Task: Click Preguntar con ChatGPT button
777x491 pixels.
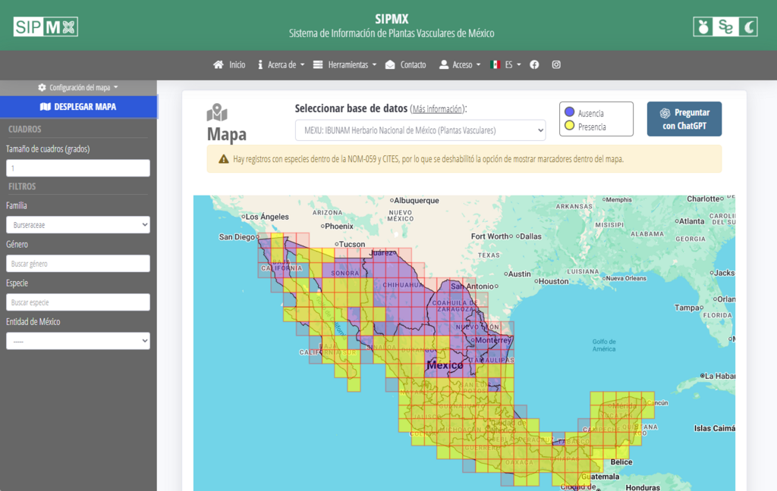Action: point(684,119)
